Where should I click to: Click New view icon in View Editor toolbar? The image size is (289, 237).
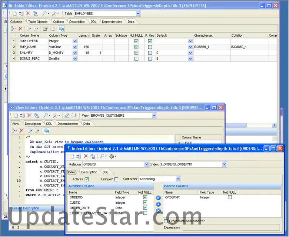tap(16, 116)
